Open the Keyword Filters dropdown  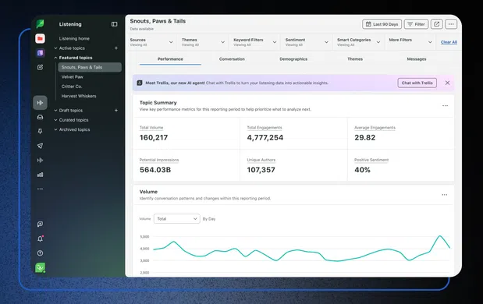pos(254,42)
